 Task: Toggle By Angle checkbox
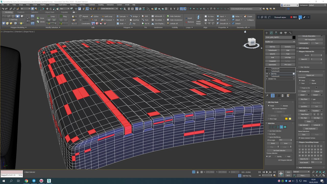click(x=268, y=140)
